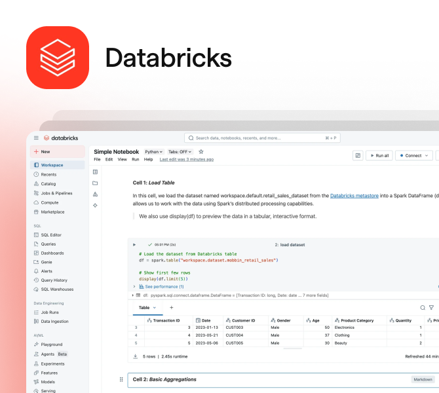Image resolution: width=439 pixels, height=393 pixels.
Task: Open table of contents panel icon
Action: [95, 172]
